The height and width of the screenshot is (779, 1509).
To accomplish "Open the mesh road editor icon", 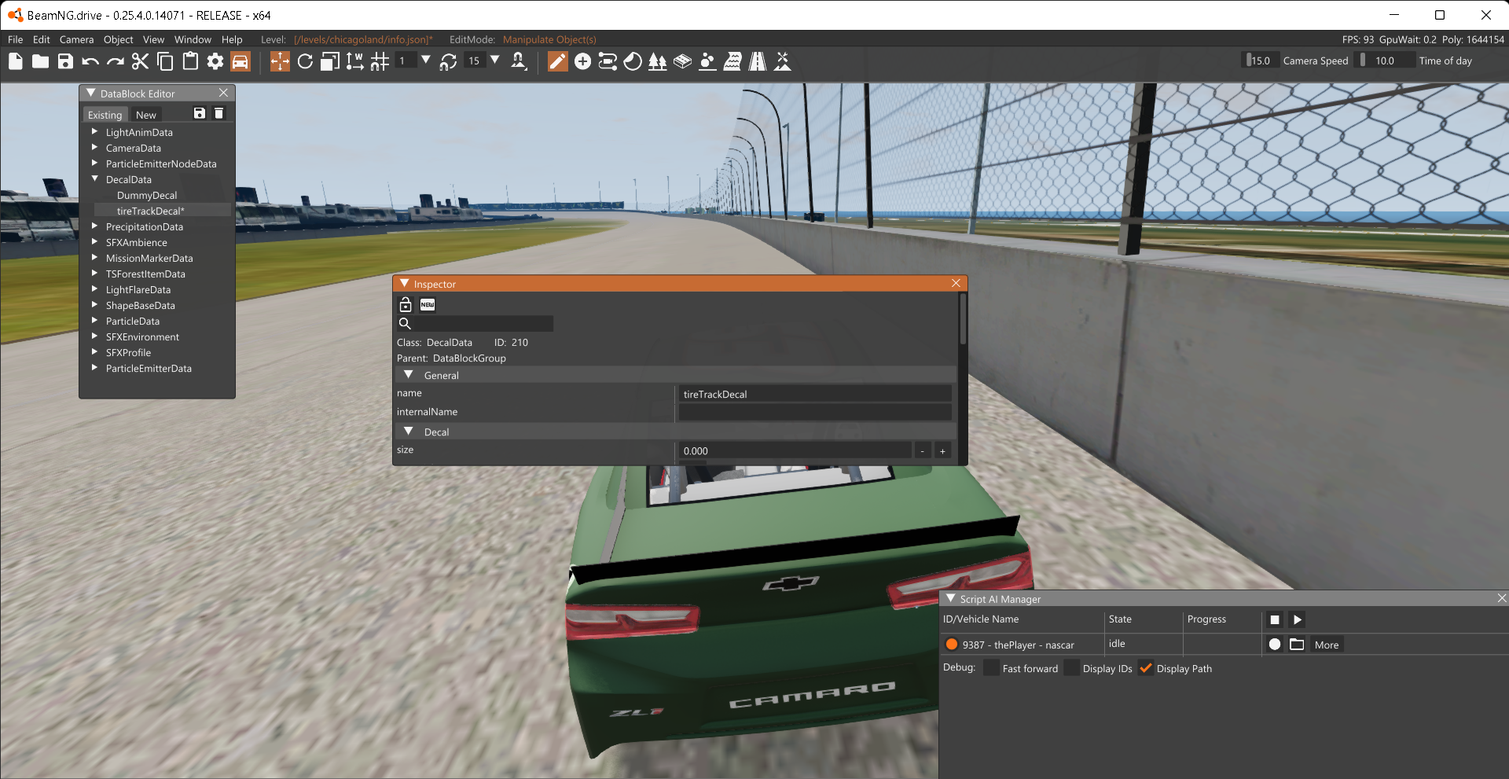I will (x=683, y=61).
